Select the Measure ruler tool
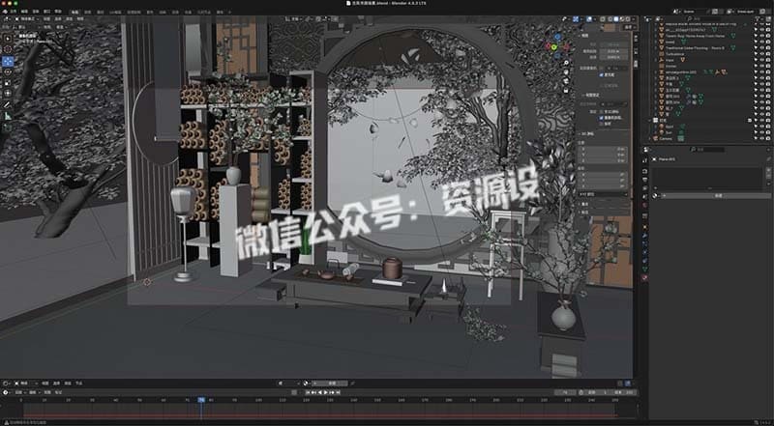 coord(8,116)
